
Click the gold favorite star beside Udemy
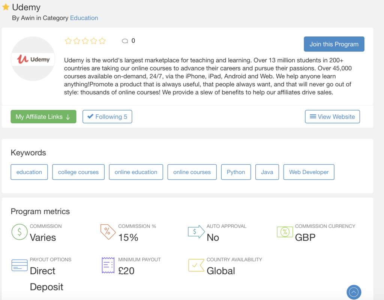point(6,7)
